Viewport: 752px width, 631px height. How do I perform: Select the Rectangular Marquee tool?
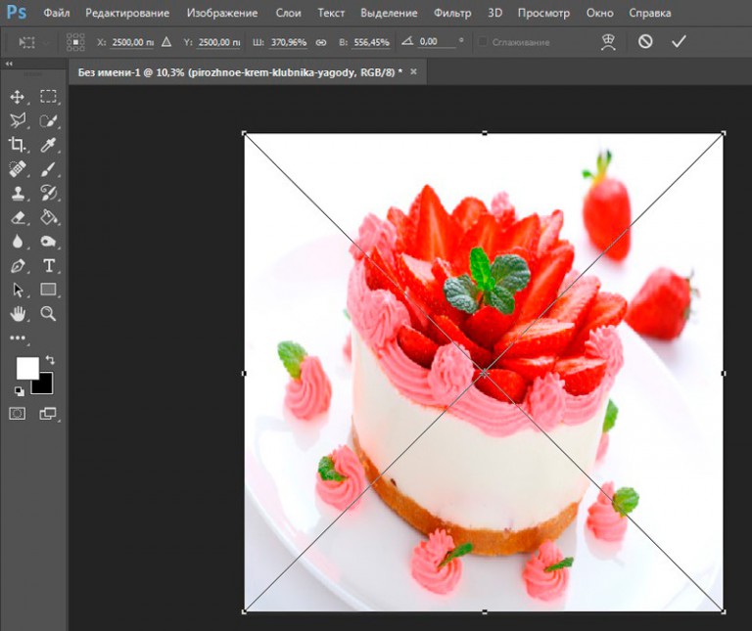tap(48, 97)
